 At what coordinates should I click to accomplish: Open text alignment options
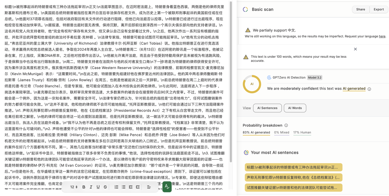[149, 187]
